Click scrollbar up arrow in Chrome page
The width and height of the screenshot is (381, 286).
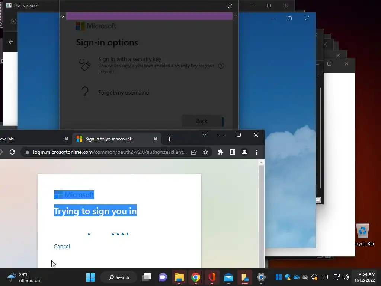pyautogui.click(x=262, y=162)
